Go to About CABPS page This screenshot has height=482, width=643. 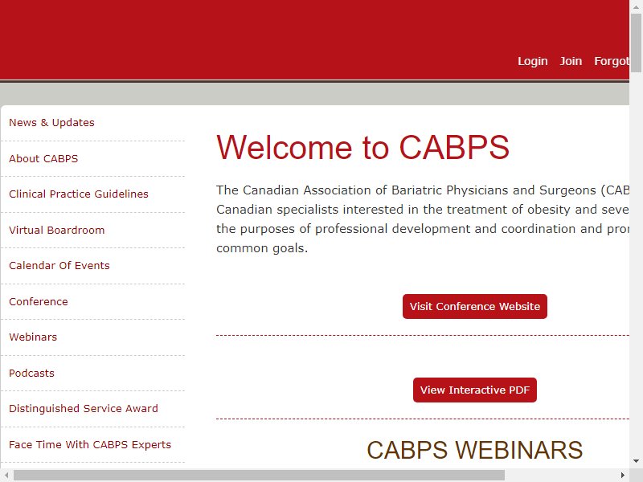point(43,158)
